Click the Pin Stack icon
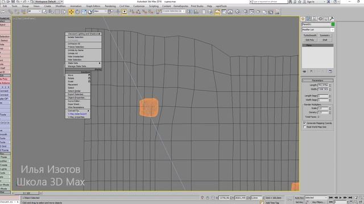The image size is (364, 204). point(304,71)
